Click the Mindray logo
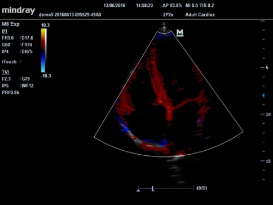Screen dimensions: 273x205 coord(19,11)
